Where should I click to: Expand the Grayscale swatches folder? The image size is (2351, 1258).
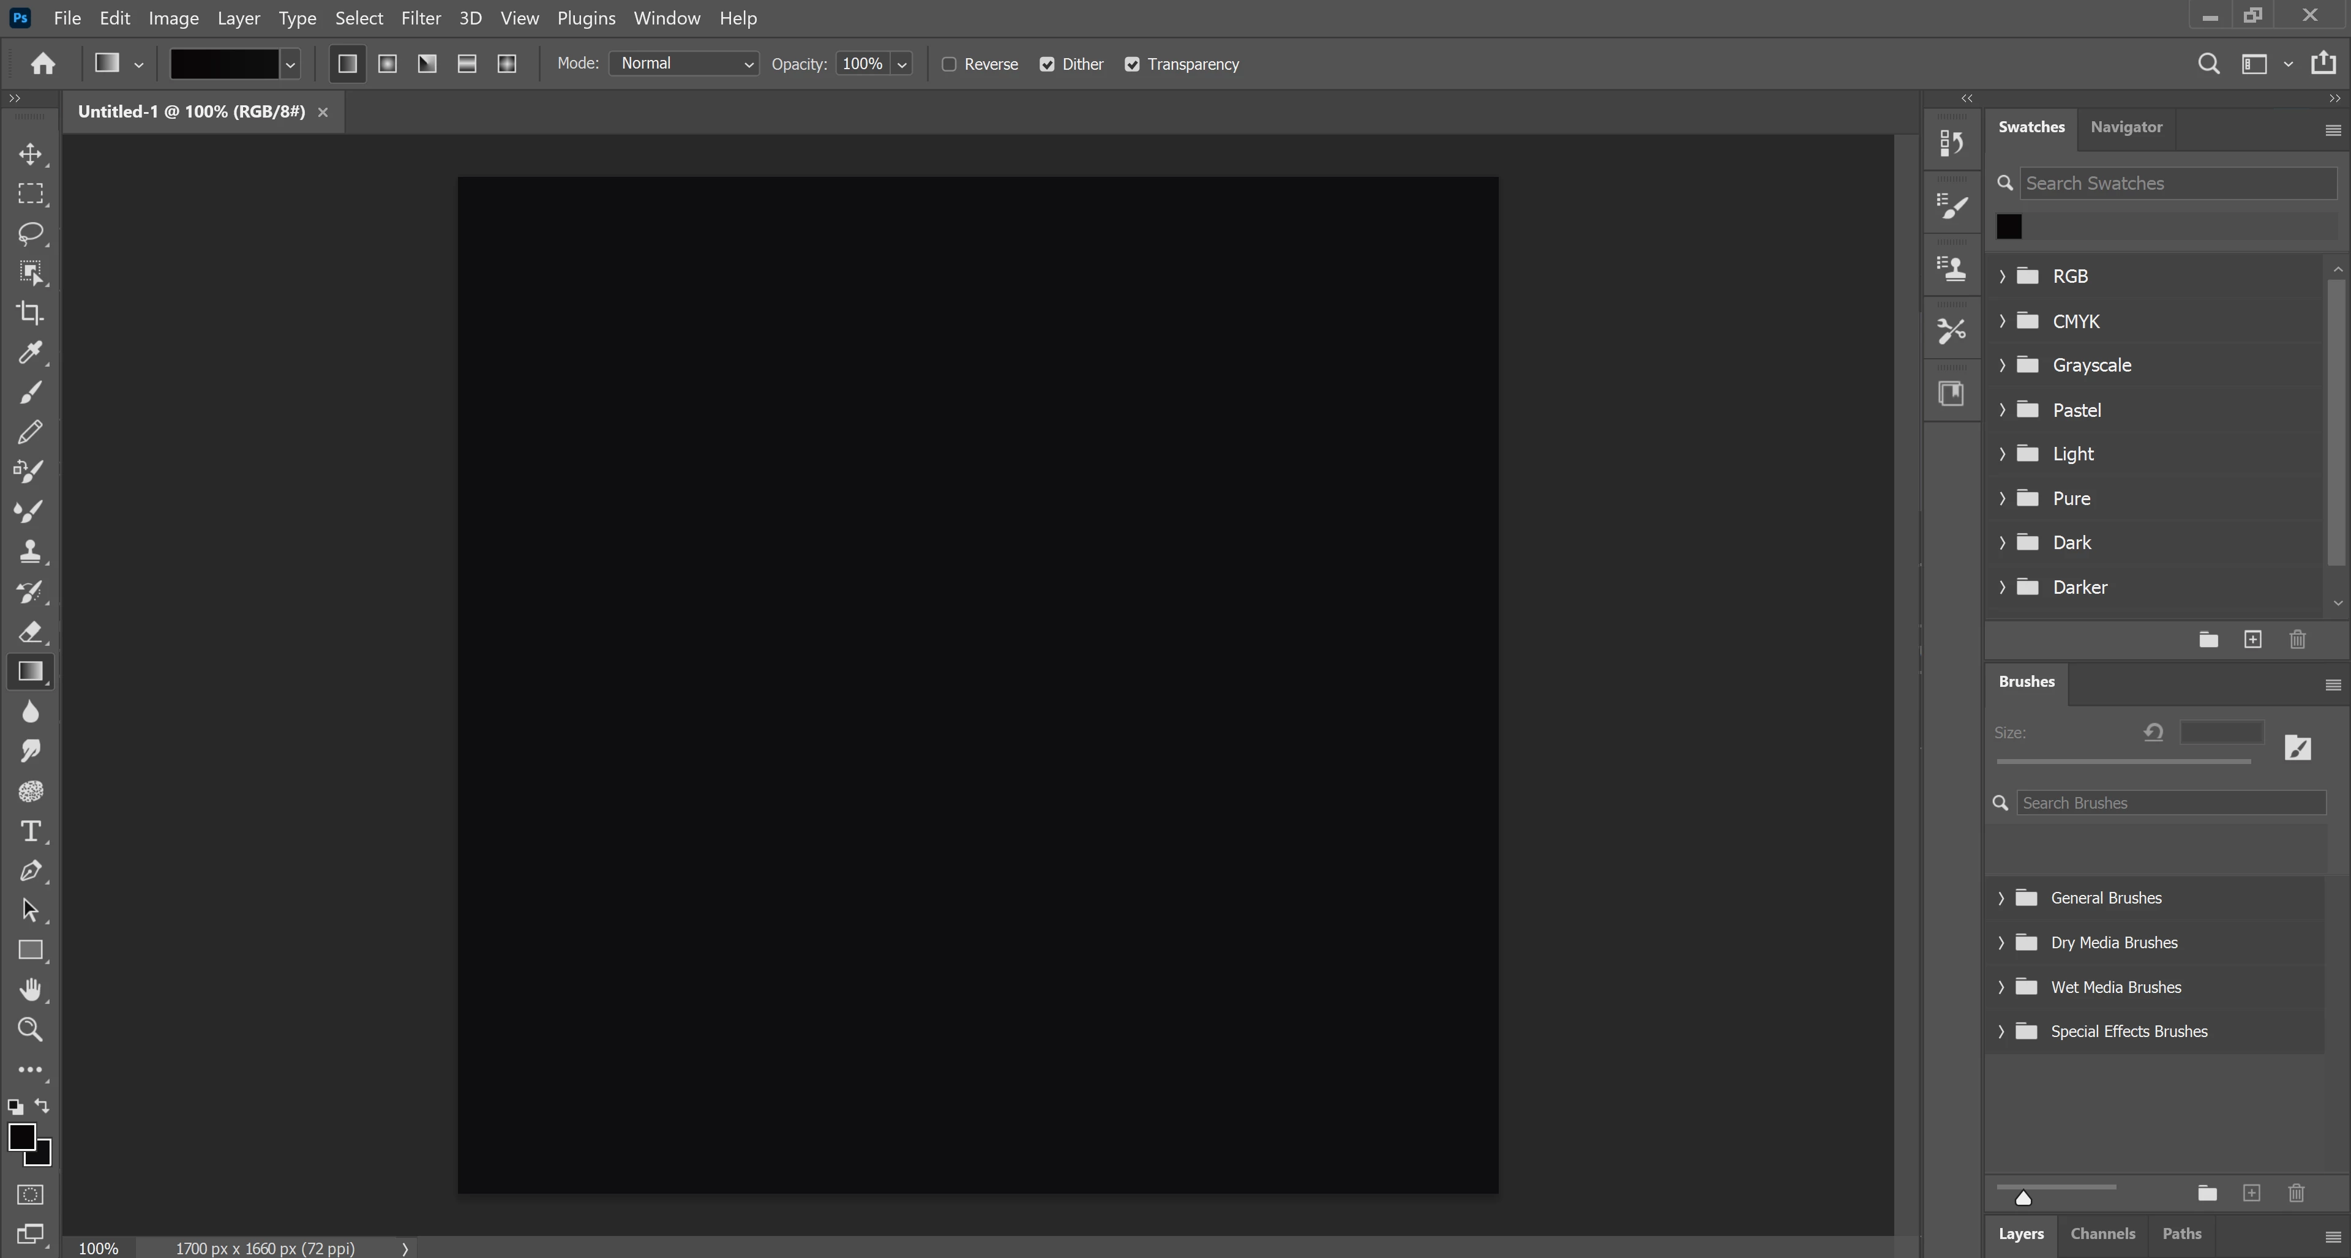click(x=2003, y=365)
